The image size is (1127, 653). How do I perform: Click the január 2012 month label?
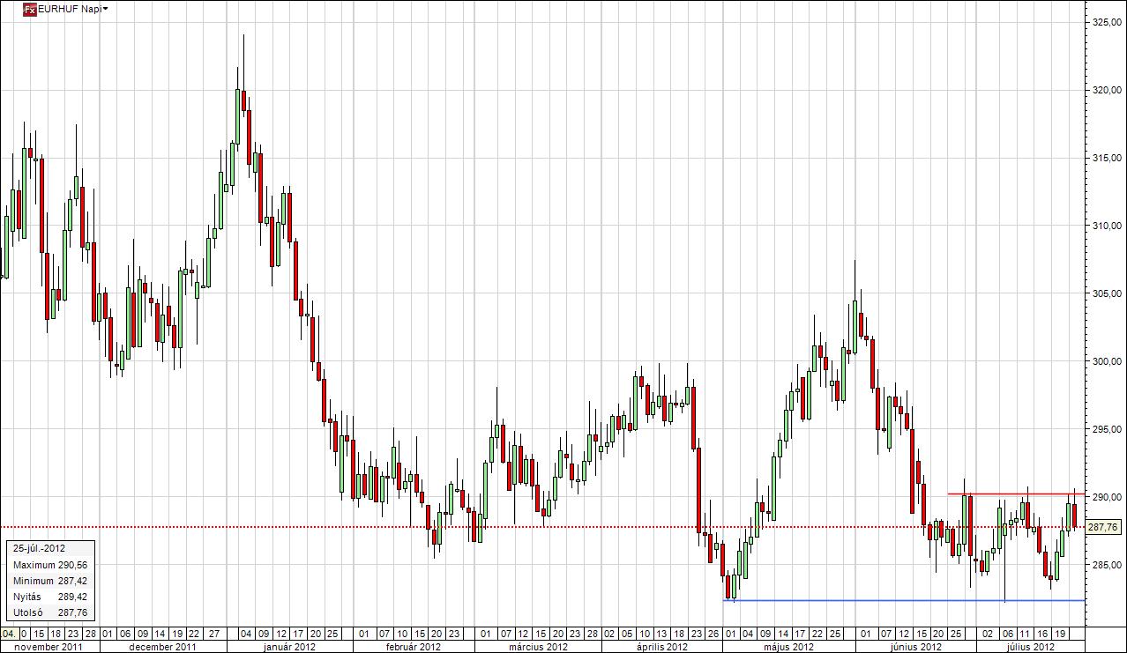[287, 646]
